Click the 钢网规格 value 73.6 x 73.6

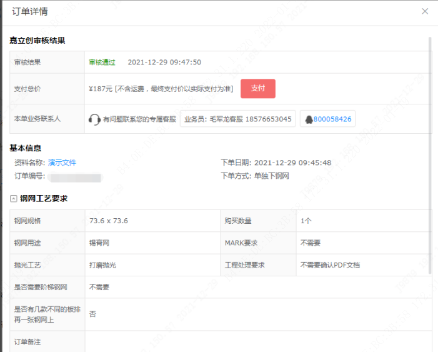click(x=109, y=221)
